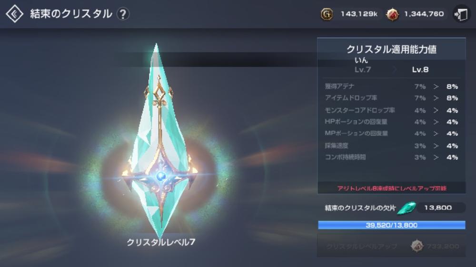Click the red アジトレベル8 requirement notice
Screen dimensions: 476x267
[392, 188]
